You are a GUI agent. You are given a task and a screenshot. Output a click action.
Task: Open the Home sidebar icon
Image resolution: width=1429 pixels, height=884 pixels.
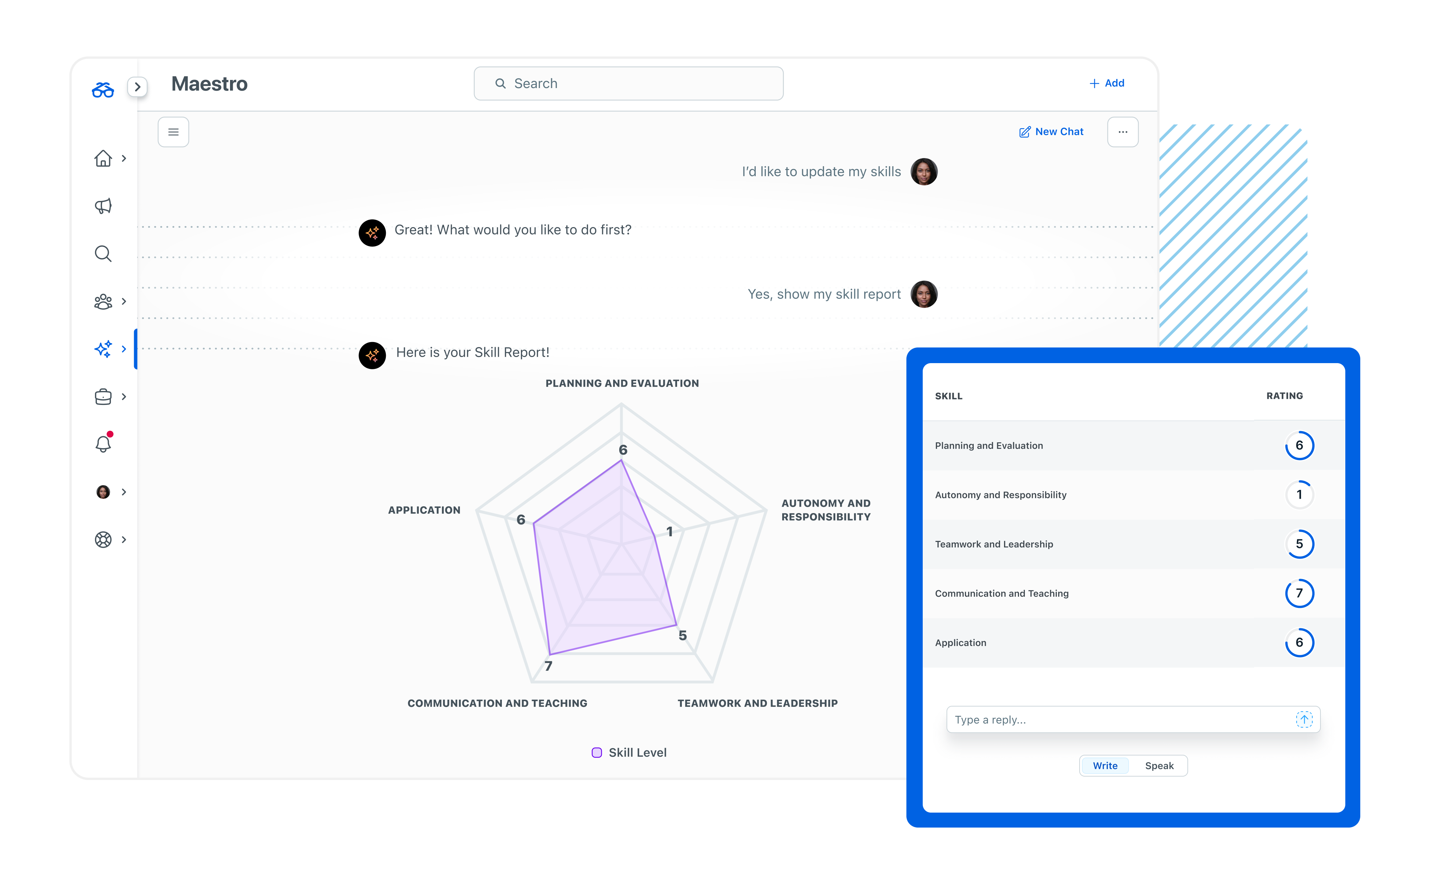[103, 158]
